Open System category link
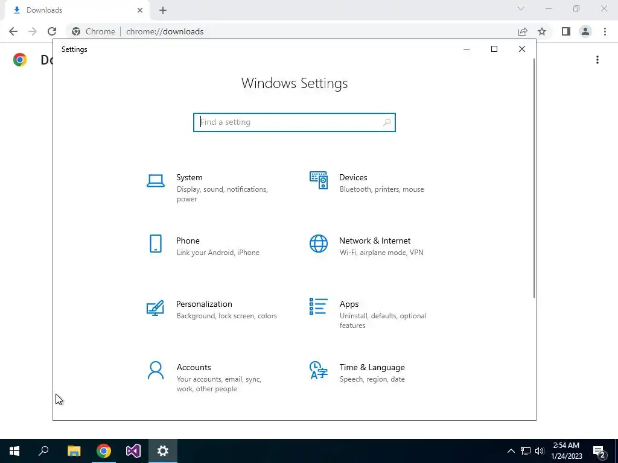The image size is (618, 463). 189,178
